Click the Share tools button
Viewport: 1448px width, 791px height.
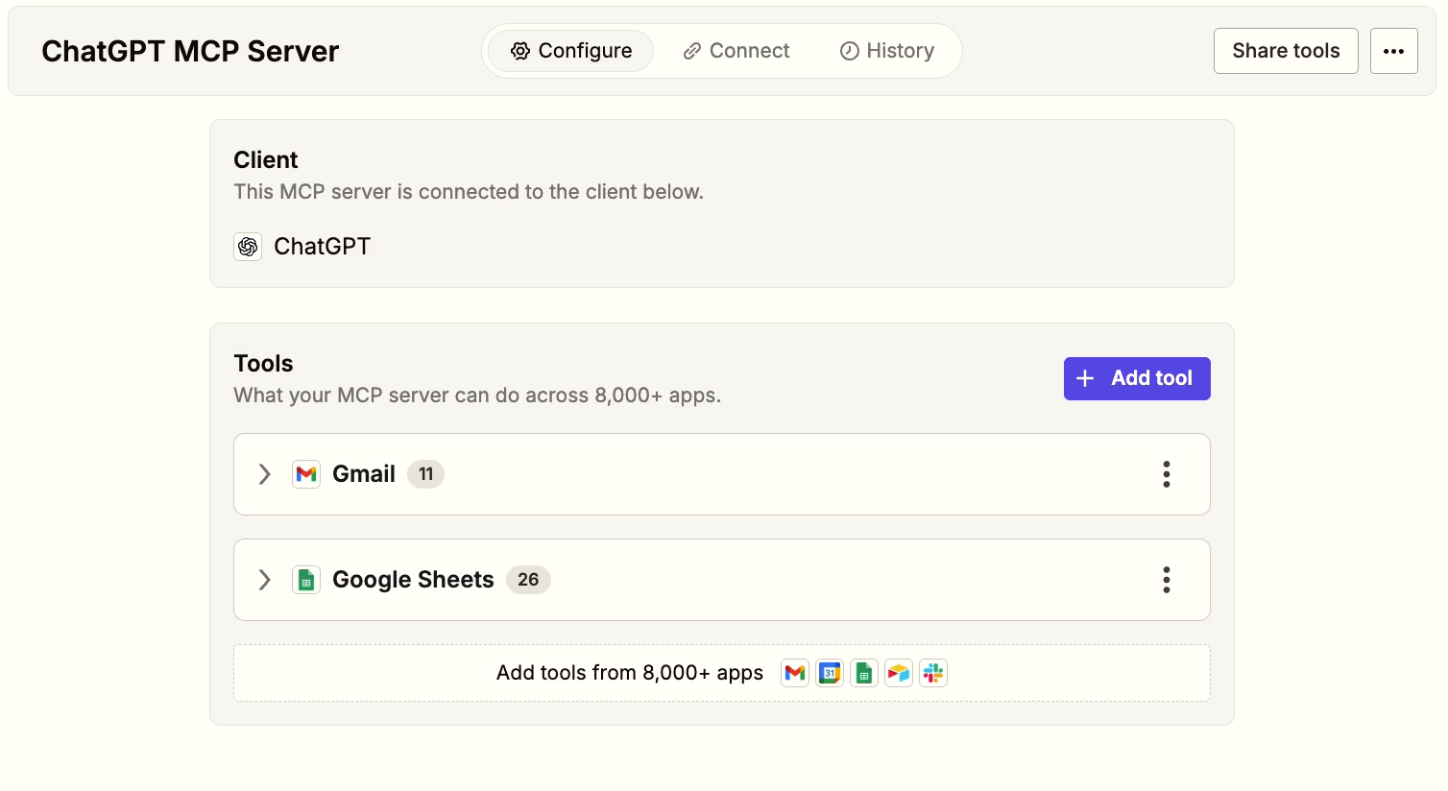pyautogui.click(x=1286, y=51)
